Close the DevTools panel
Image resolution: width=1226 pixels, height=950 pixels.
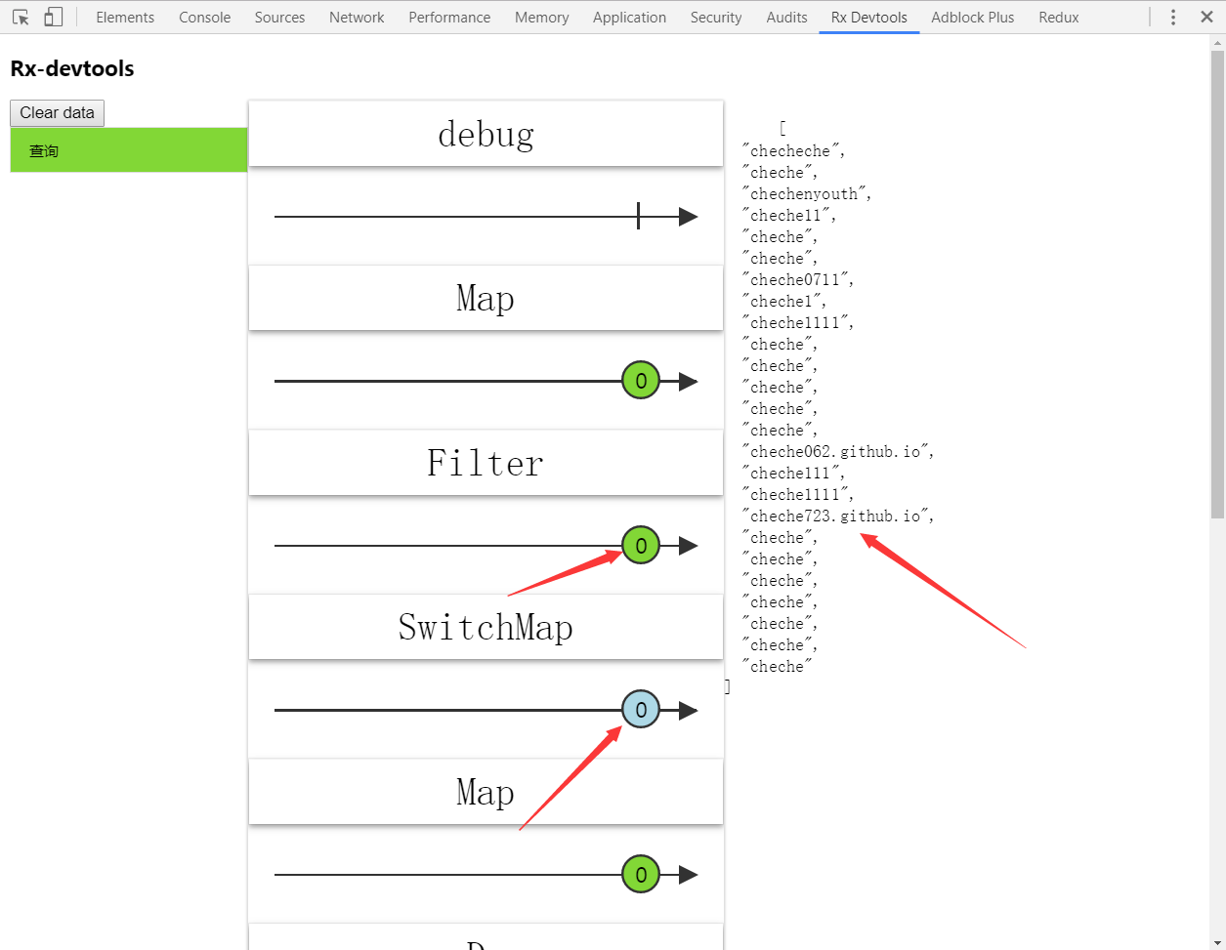(1206, 18)
